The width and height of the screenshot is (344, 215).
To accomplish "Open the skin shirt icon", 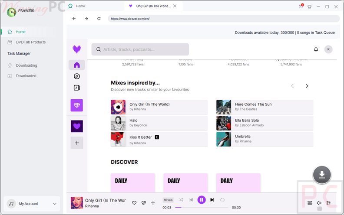I will (310, 7).
